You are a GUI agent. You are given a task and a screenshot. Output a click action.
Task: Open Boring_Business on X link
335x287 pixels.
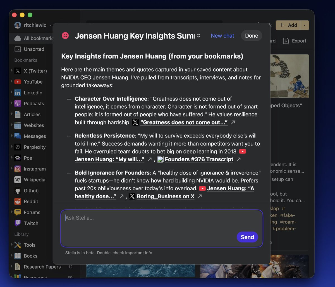166,196
